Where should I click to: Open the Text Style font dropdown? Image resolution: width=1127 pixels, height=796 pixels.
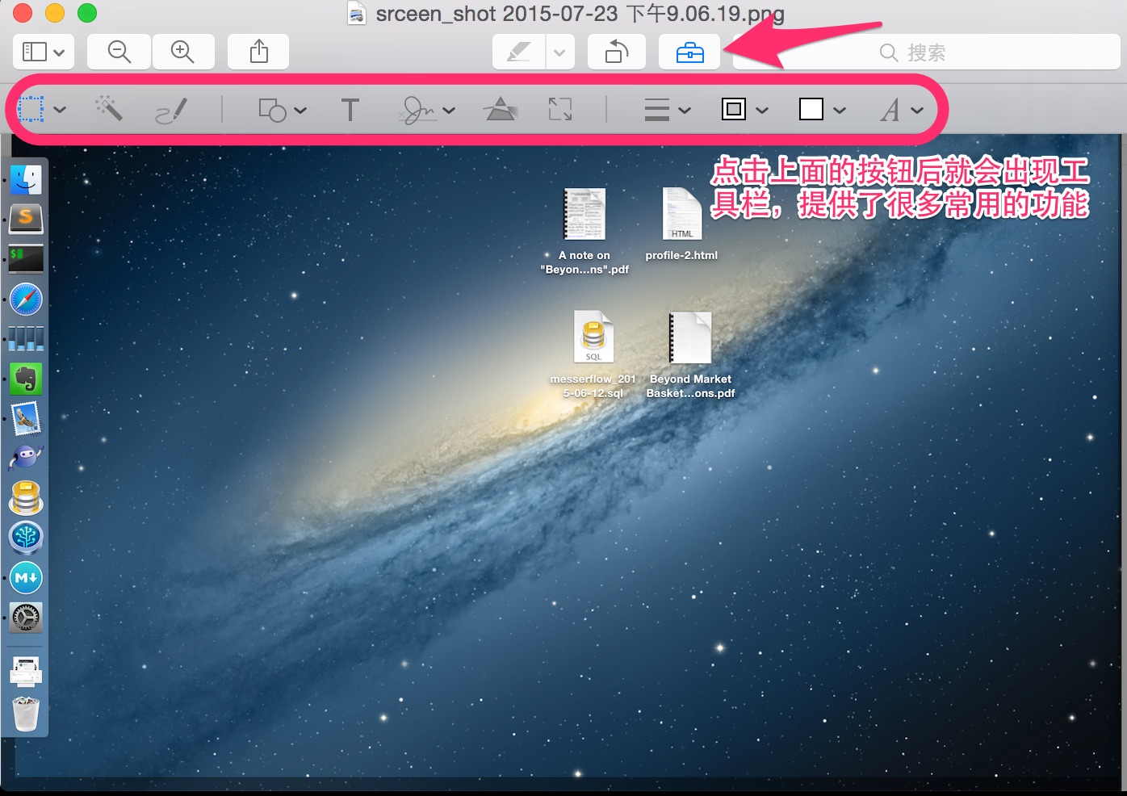click(901, 110)
